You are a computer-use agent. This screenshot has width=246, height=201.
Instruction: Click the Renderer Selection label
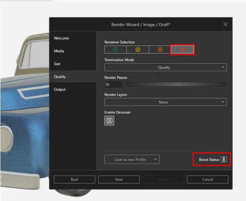(x=120, y=42)
